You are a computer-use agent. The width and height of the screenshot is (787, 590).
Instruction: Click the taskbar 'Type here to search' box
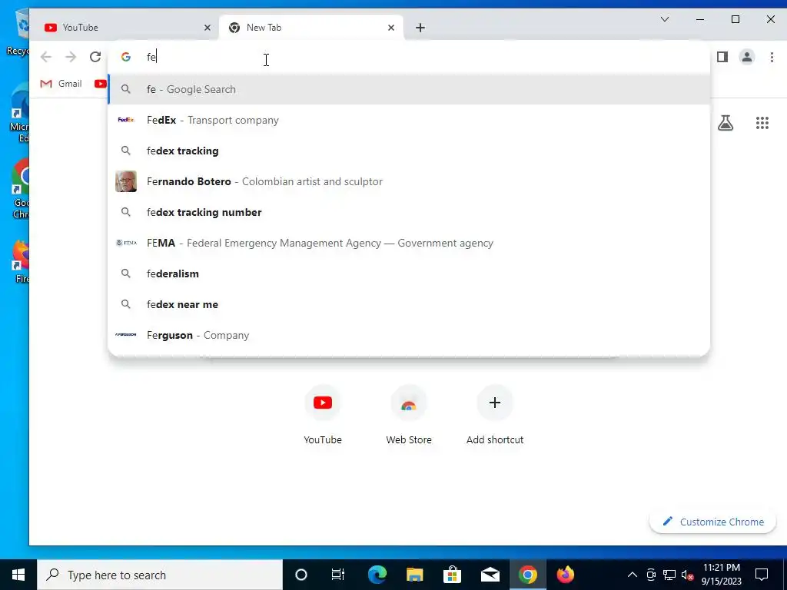click(x=160, y=575)
